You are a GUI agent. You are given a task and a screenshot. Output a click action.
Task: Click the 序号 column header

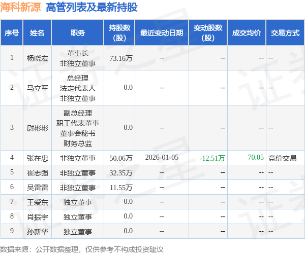(12, 33)
